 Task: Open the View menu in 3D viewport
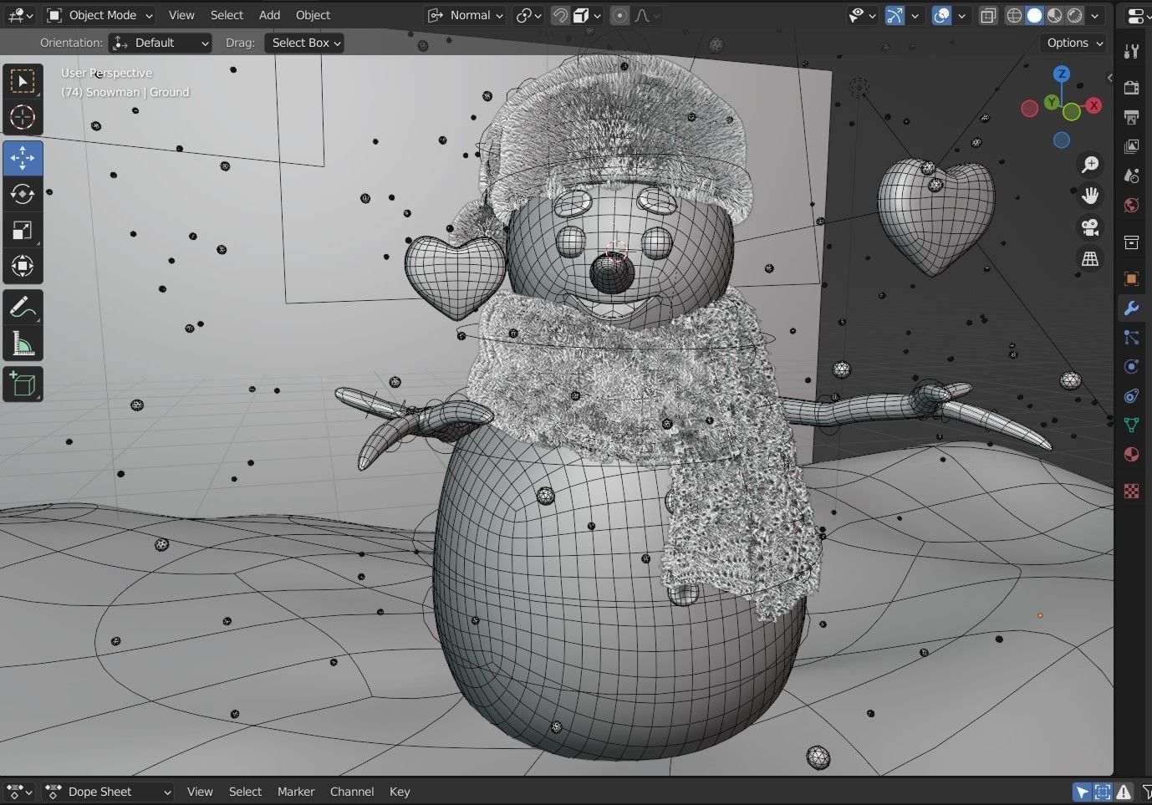181,15
